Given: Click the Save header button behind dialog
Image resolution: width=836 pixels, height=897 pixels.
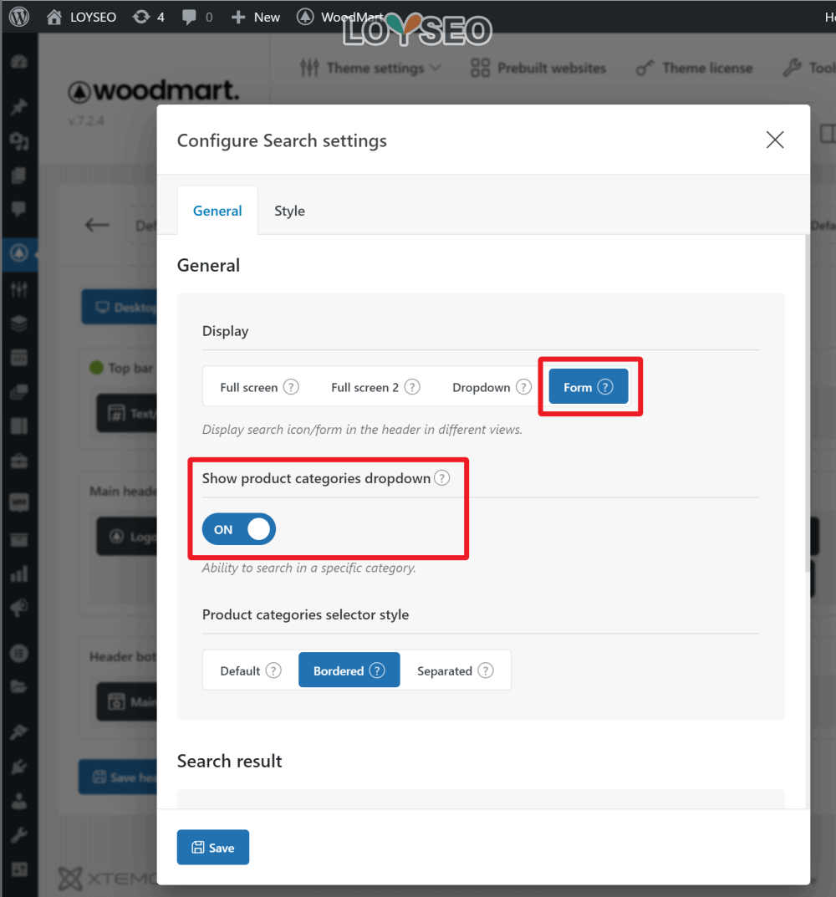Looking at the screenshot, I should point(118,777).
